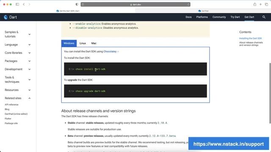Show the tab overview icon
The height and width of the screenshot is (152, 271).
click(266, 4)
